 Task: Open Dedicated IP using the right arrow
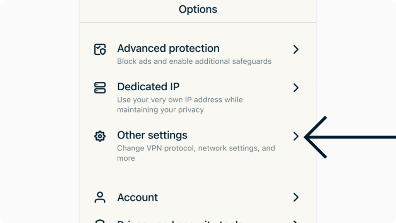[296, 88]
